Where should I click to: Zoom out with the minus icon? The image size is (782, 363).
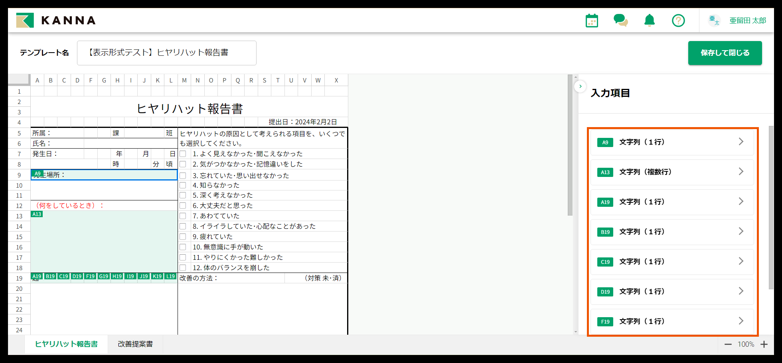[728, 344]
